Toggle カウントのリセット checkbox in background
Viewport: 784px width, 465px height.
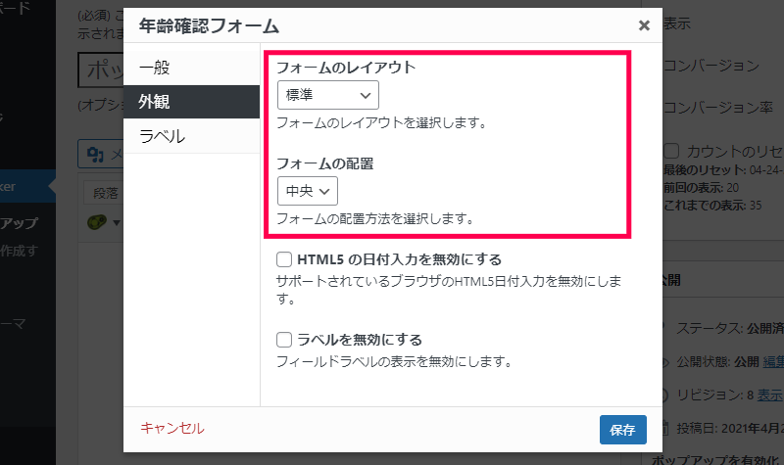coord(671,151)
